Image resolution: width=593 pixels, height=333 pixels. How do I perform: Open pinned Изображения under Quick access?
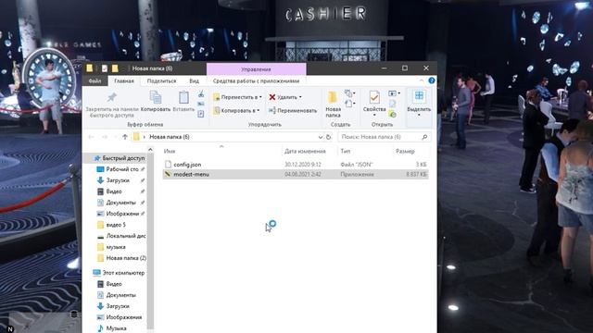[x=122, y=214]
